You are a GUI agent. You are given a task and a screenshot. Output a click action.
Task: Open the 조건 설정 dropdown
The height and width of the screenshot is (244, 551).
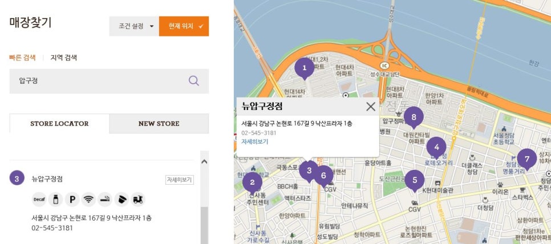pyautogui.click(x=134, y=26)
